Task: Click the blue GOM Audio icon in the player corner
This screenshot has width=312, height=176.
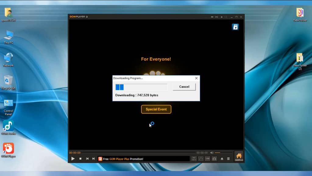Action: [x=235, y=27]
